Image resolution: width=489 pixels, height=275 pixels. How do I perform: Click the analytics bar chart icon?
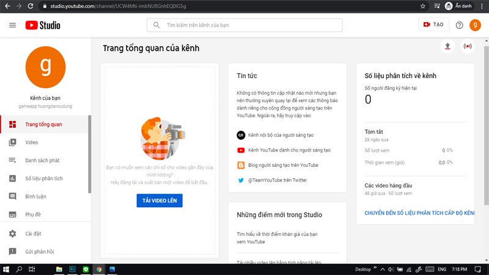coord(12,178)
